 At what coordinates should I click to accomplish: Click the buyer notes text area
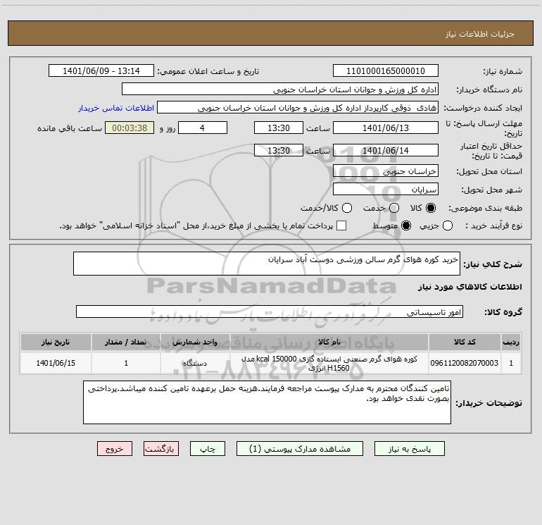(x=267, y=402)
